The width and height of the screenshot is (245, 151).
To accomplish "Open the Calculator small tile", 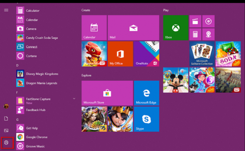I will click(195, 34).
